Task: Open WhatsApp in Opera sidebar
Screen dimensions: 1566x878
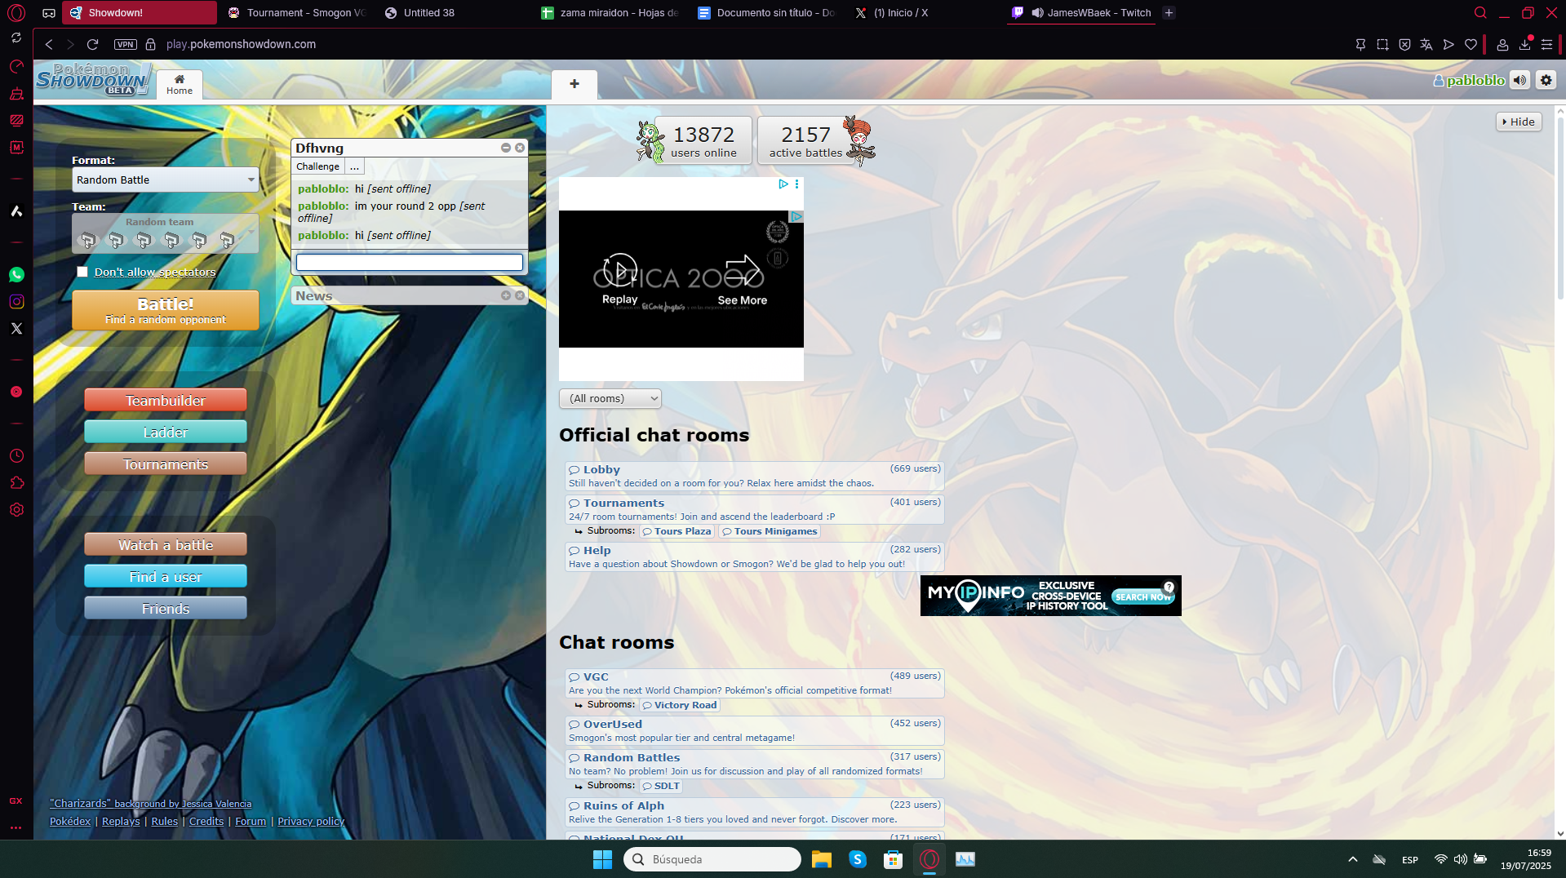Action: [x=16, y=275]
